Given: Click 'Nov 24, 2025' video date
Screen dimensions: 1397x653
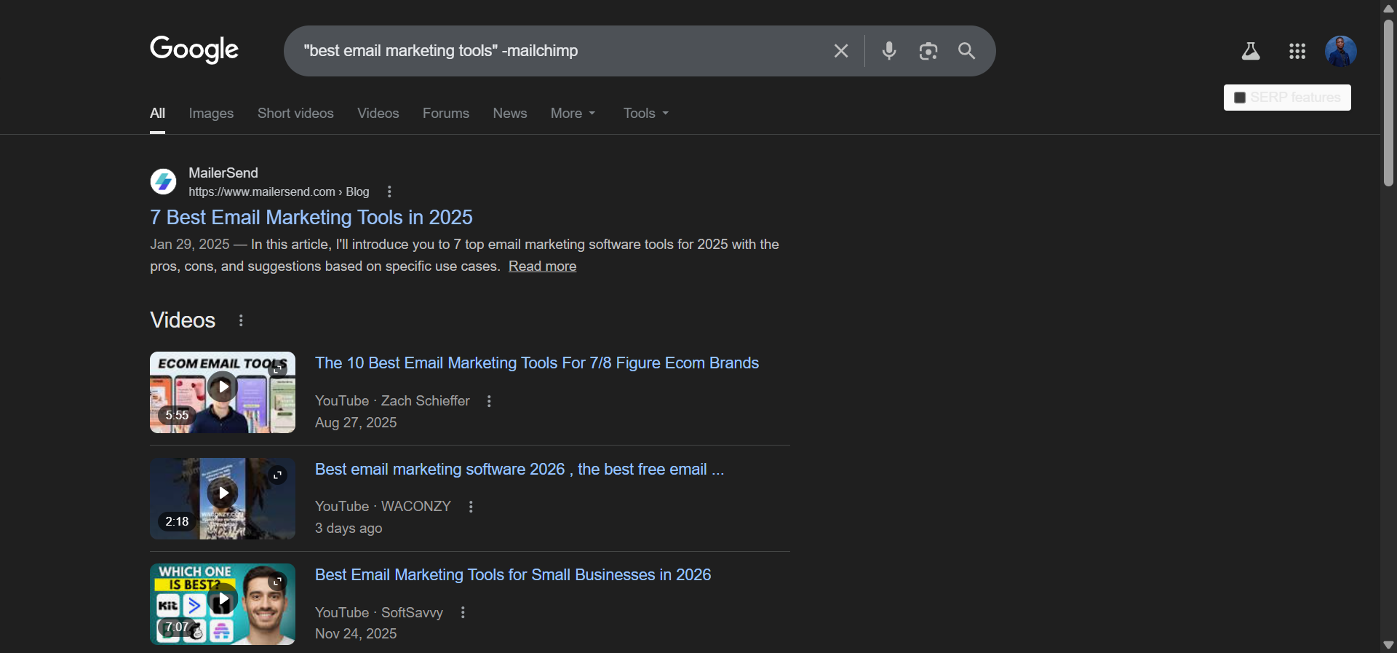Looking at the screenshot, I should point(356,634).
